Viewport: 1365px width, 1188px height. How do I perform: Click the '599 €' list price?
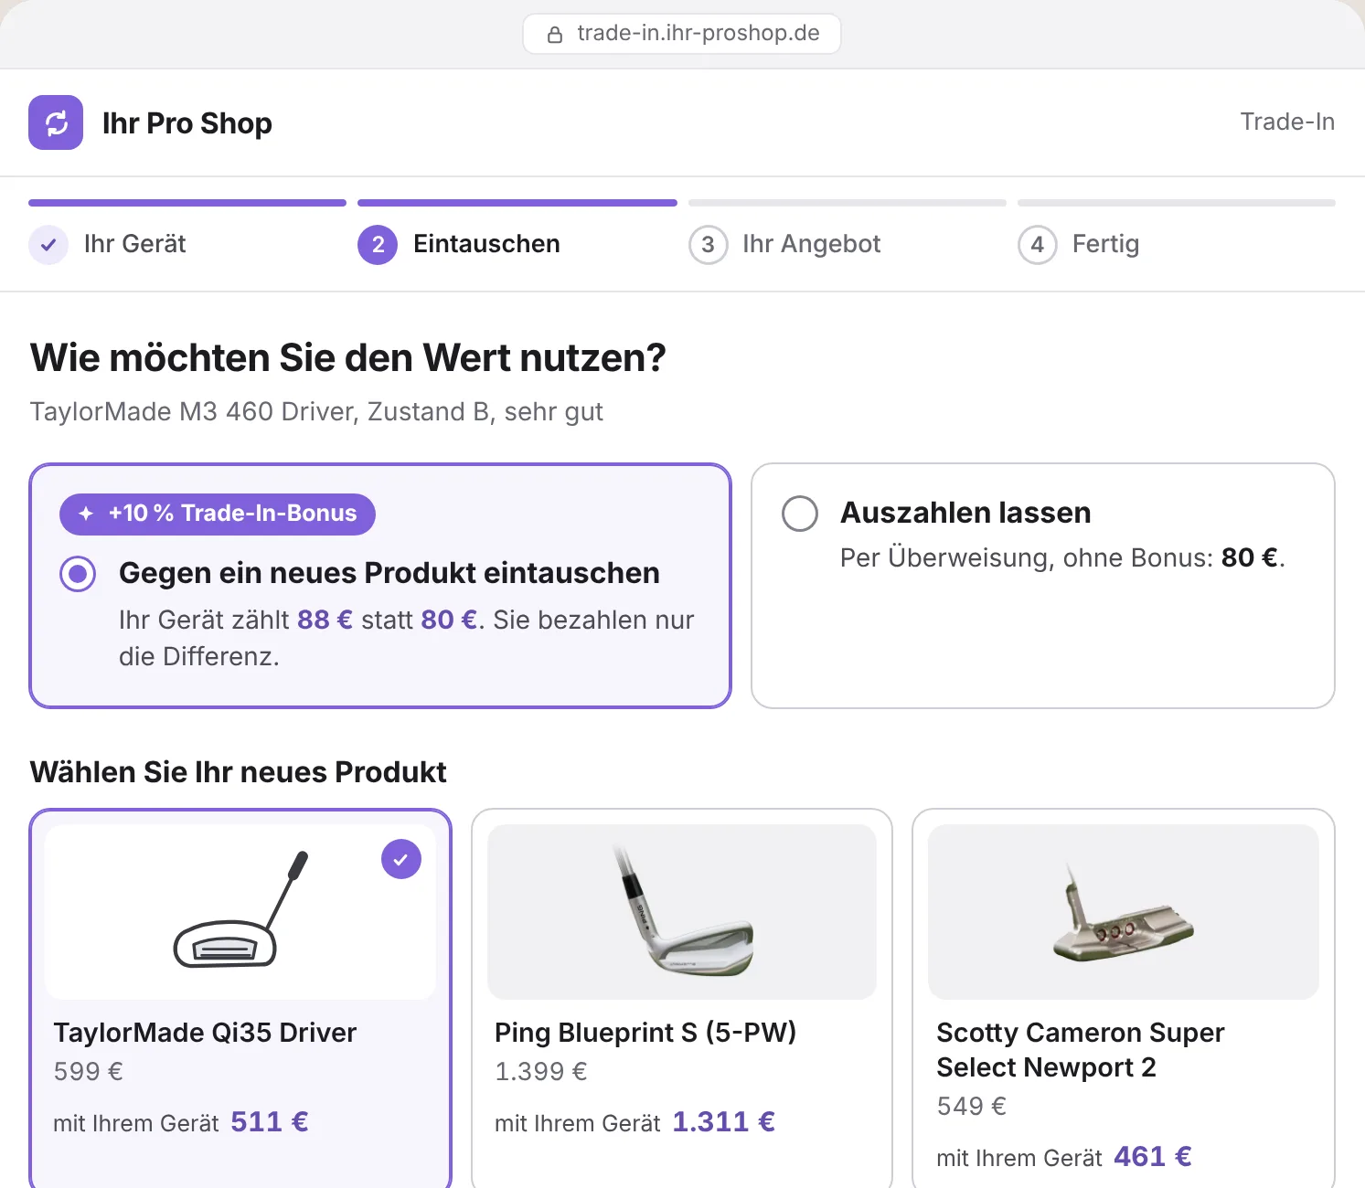click(88, 1071)
